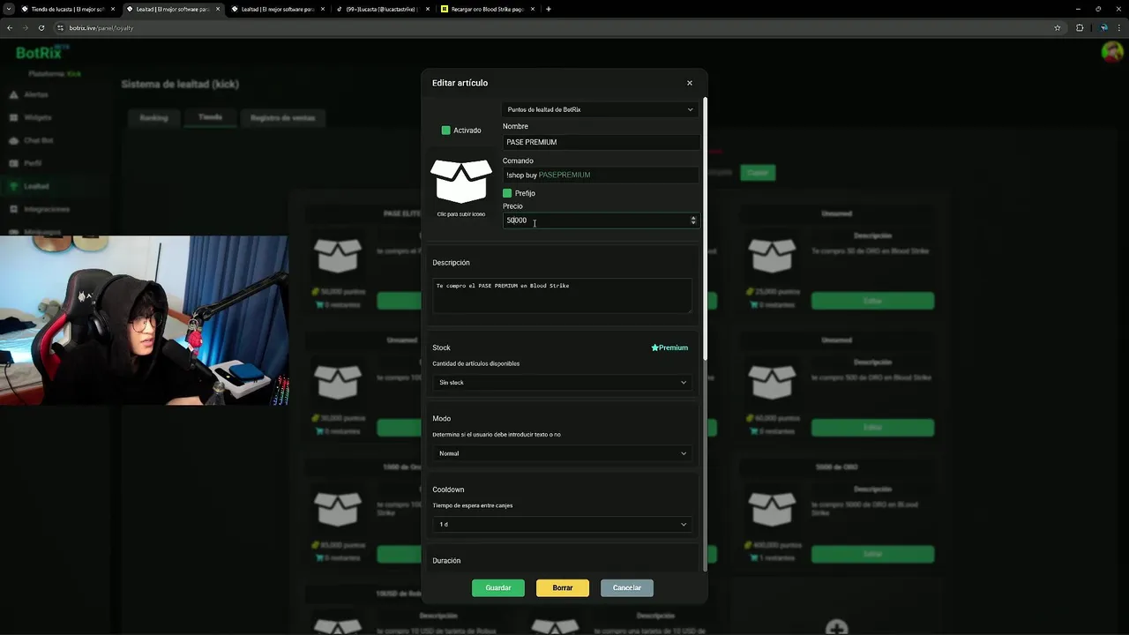Close the Recargar oro Blood Strike tab
Screen dimensions: 1129x635
[x=533, y=9]
